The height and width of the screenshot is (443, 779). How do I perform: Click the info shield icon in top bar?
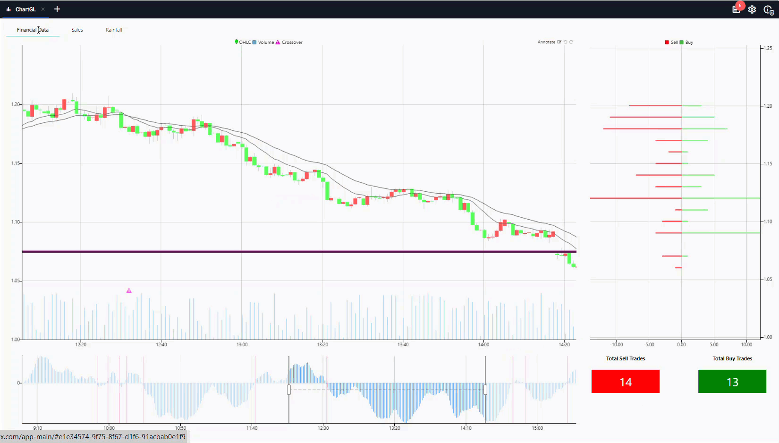[768, 9]
